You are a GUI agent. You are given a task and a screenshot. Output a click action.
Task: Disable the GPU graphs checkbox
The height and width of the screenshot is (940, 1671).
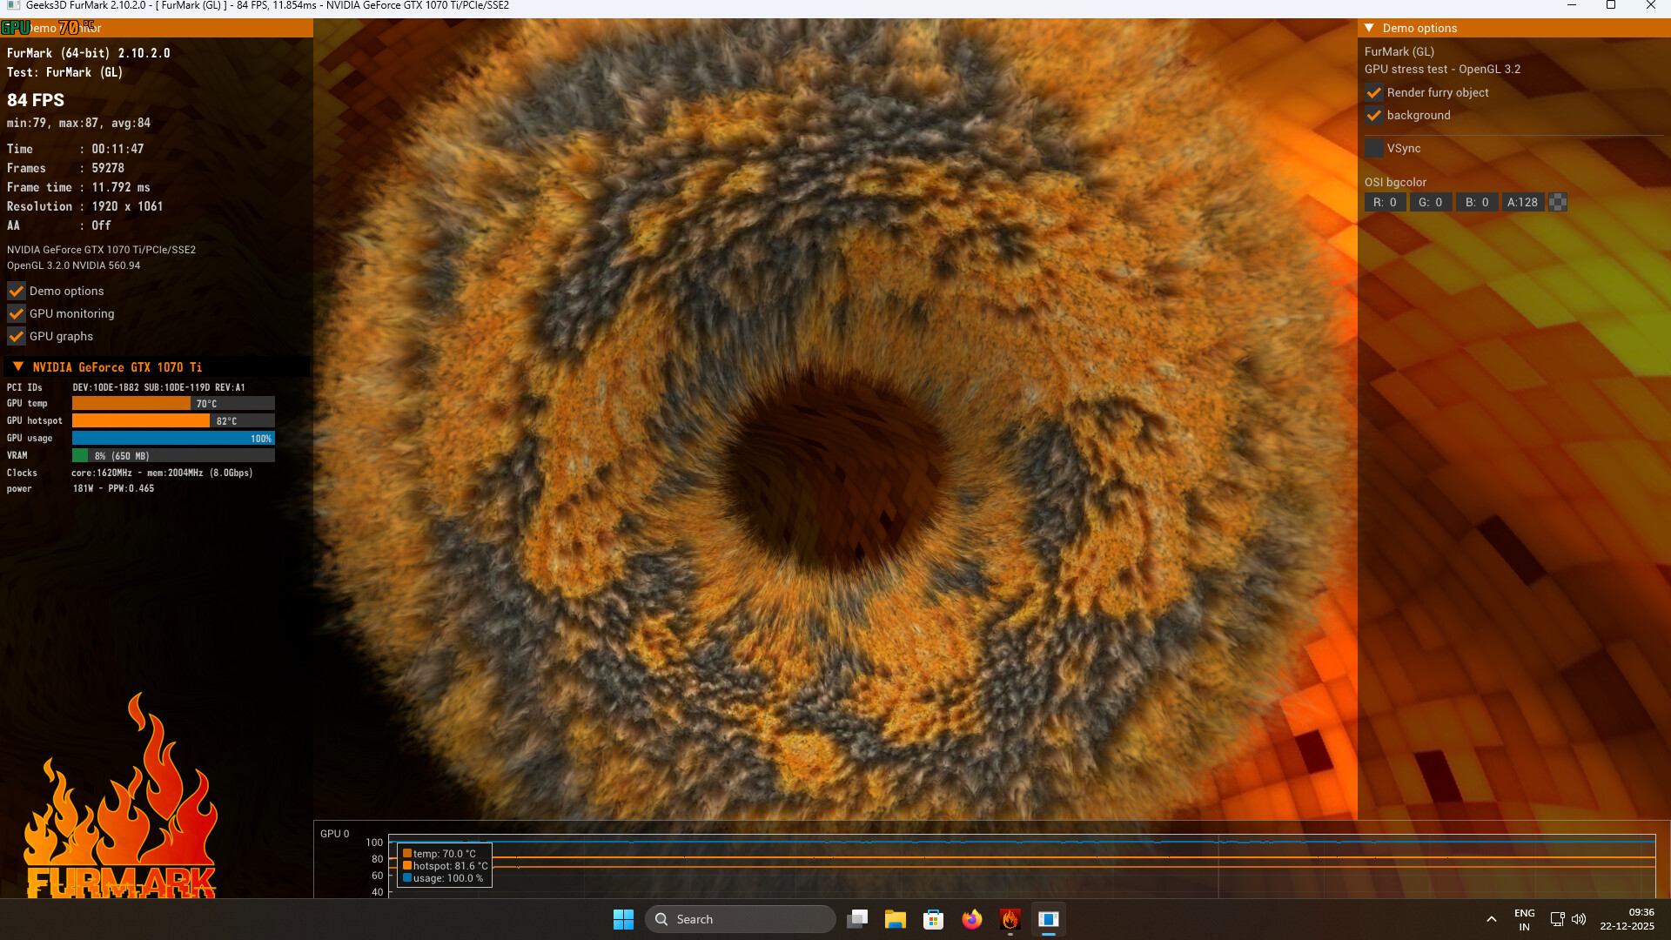17,336
